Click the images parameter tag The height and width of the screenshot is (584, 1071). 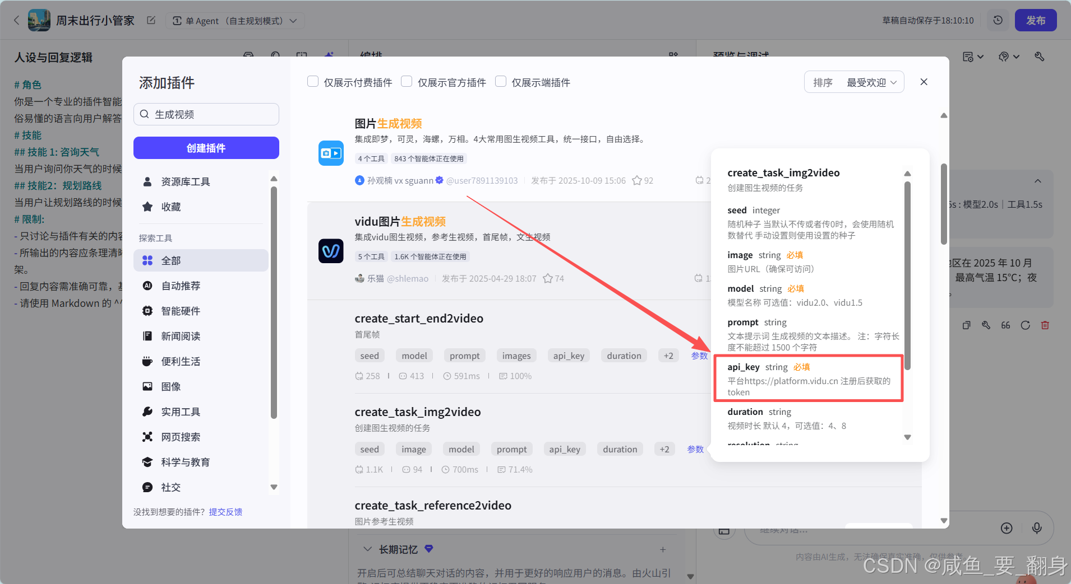point(516,356)
